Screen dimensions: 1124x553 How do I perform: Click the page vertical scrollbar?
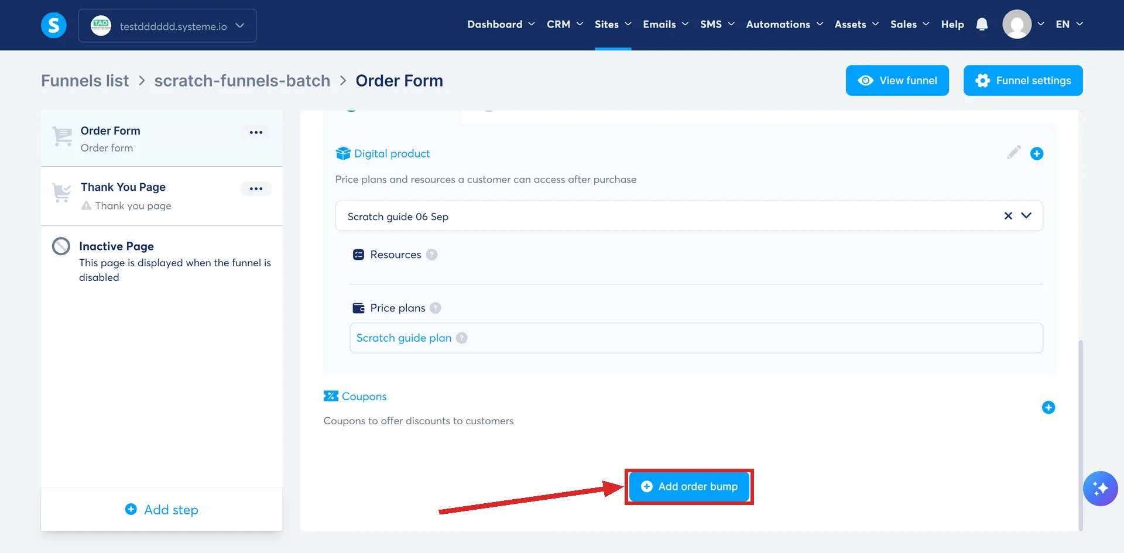click(1081, 435)
